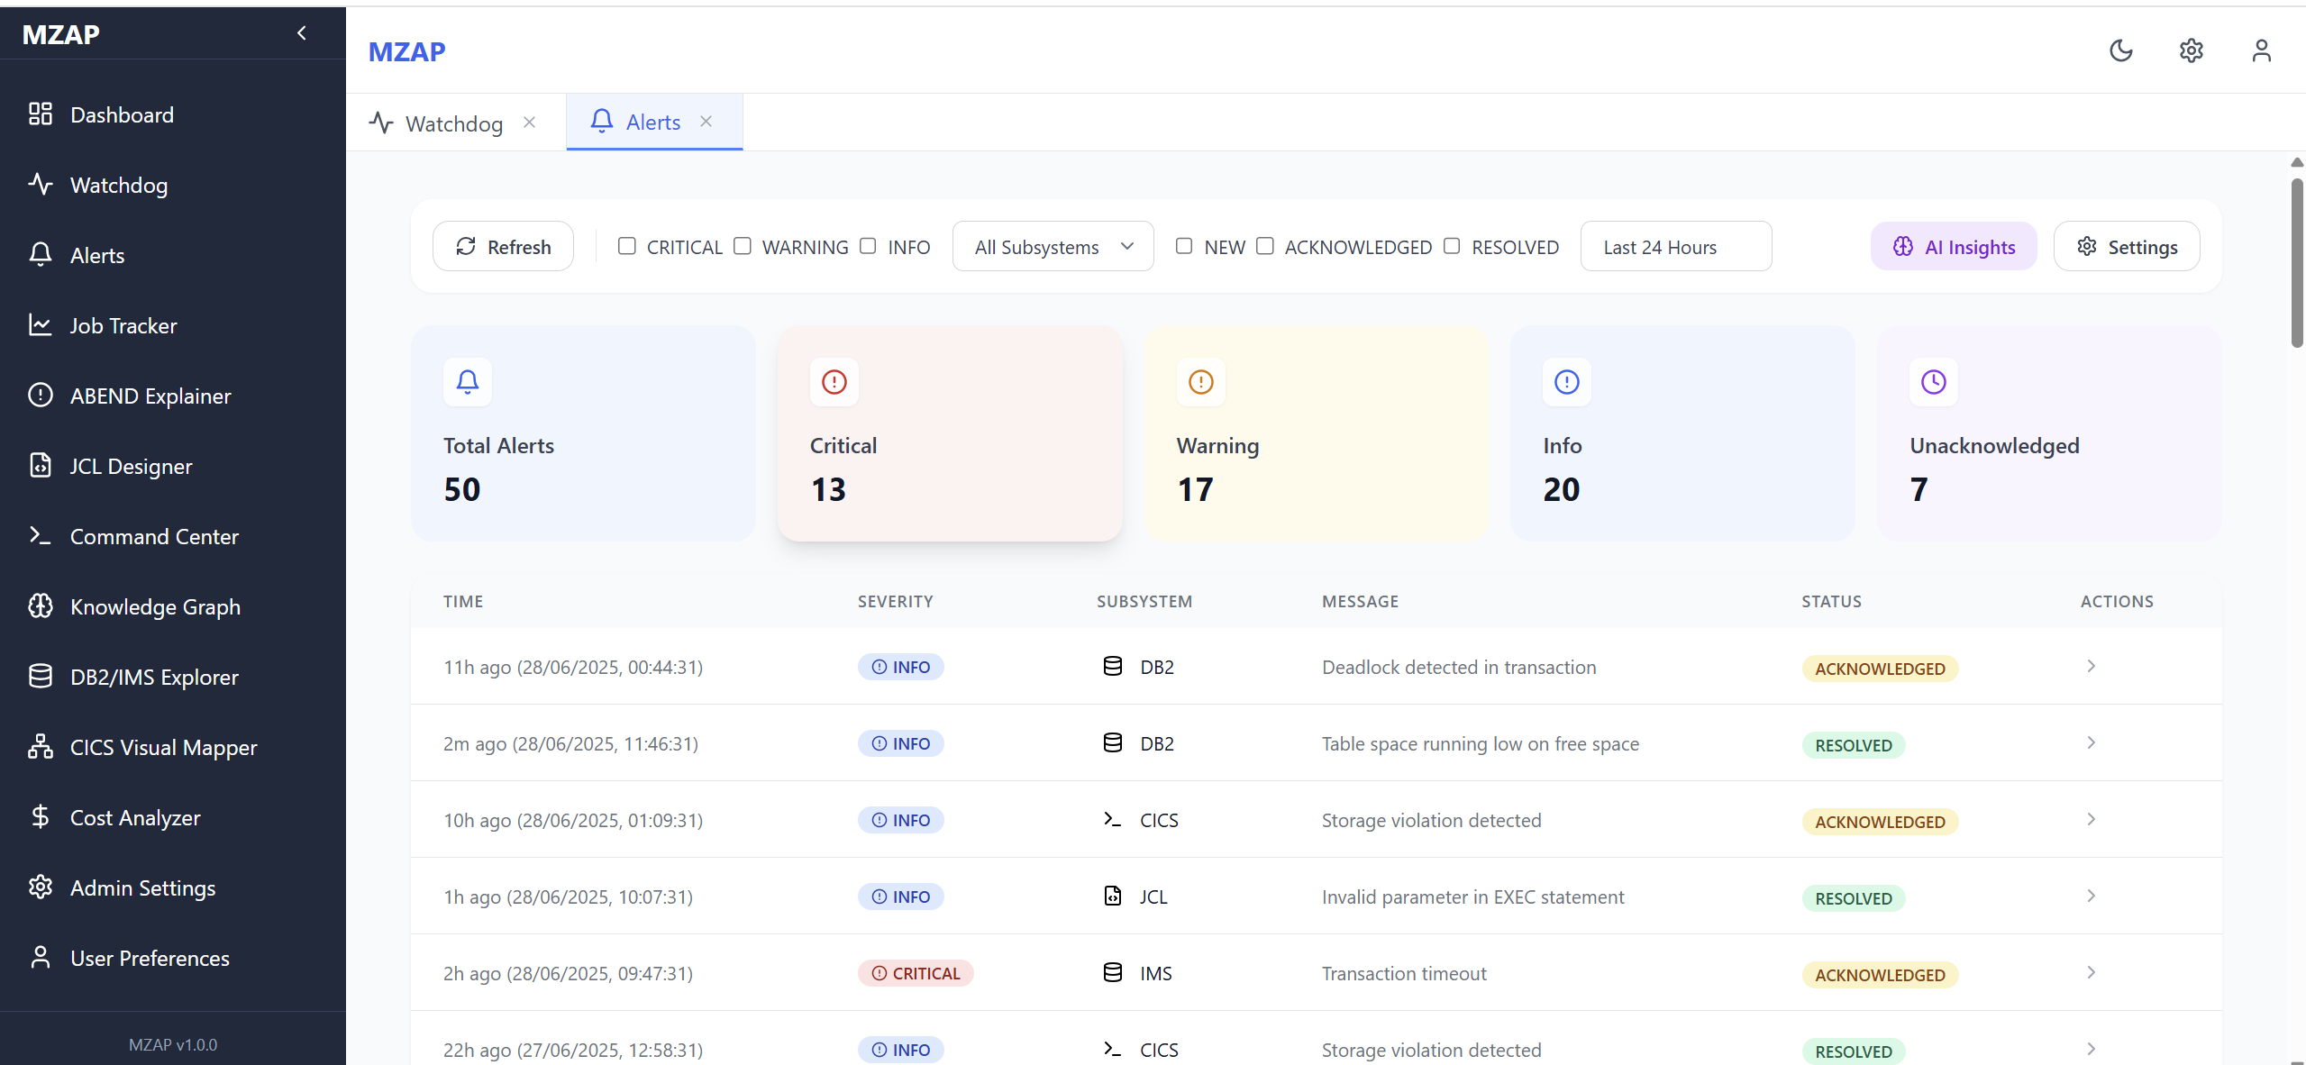
Task: Open the JCL Designer
Action: click(131, 467)
